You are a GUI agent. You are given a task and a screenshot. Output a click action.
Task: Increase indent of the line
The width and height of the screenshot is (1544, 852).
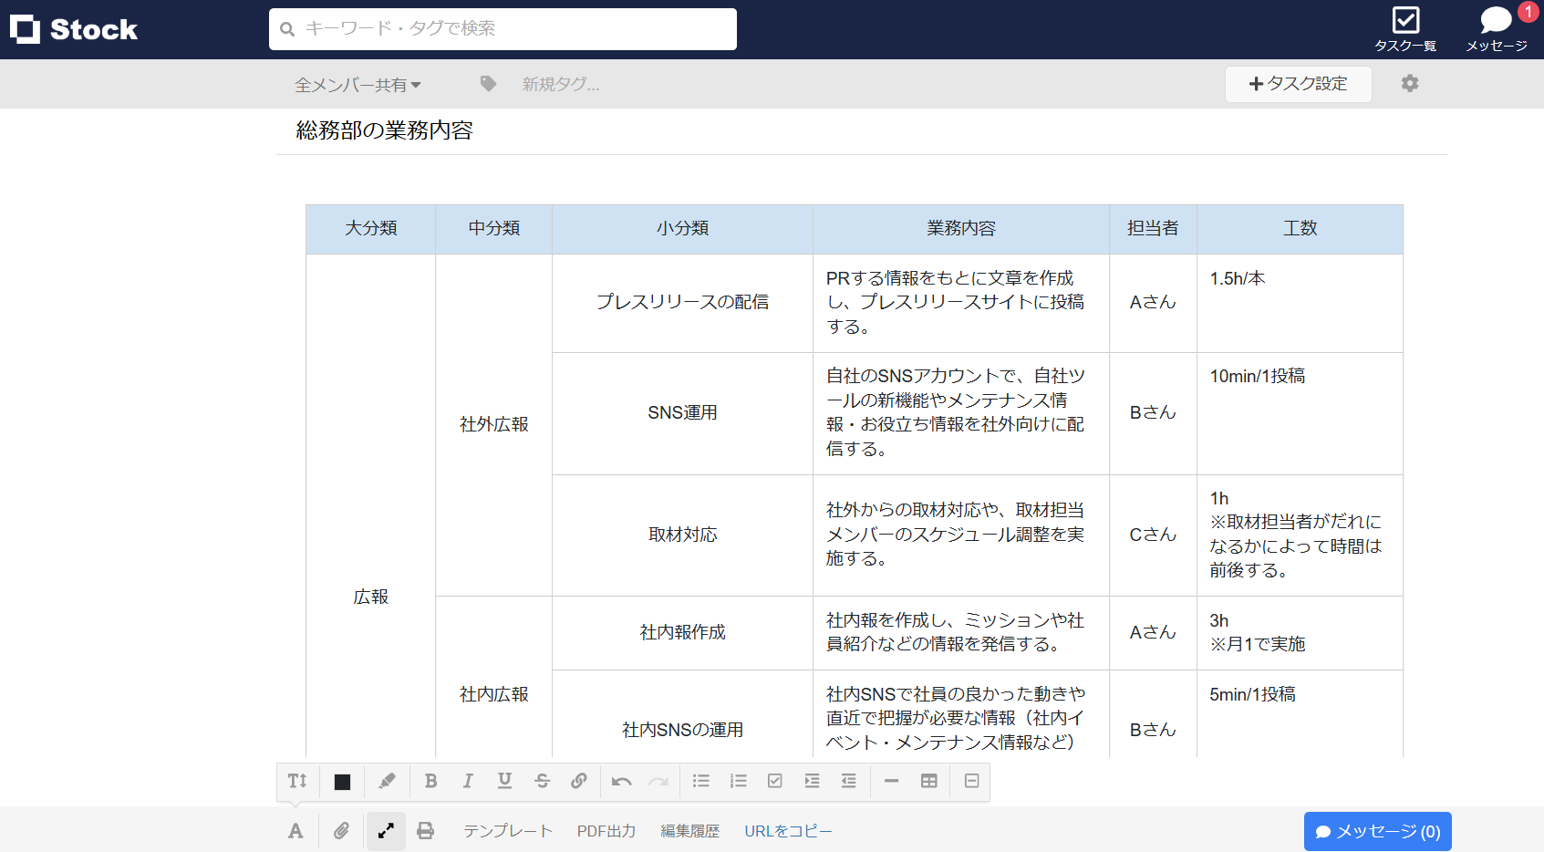(812, 781)
